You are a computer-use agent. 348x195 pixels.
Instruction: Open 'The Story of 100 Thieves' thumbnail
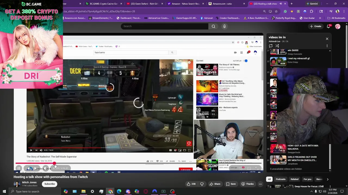(207, 70)
